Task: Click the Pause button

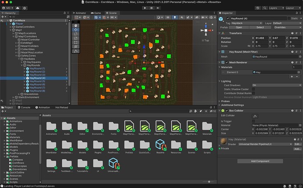Action: (151, 8)
